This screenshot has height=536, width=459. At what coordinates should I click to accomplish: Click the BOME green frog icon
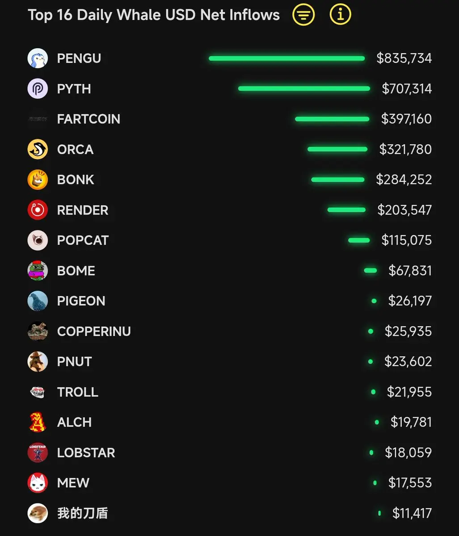point(38,271)
